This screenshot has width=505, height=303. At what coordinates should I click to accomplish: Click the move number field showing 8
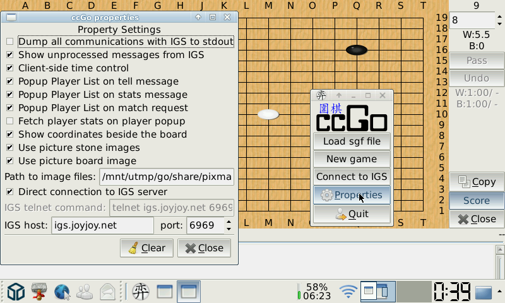pyautogui.click(x=472, y=20)
